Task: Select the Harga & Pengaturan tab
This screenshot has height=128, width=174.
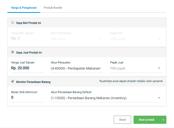Action: coord(24,8)
